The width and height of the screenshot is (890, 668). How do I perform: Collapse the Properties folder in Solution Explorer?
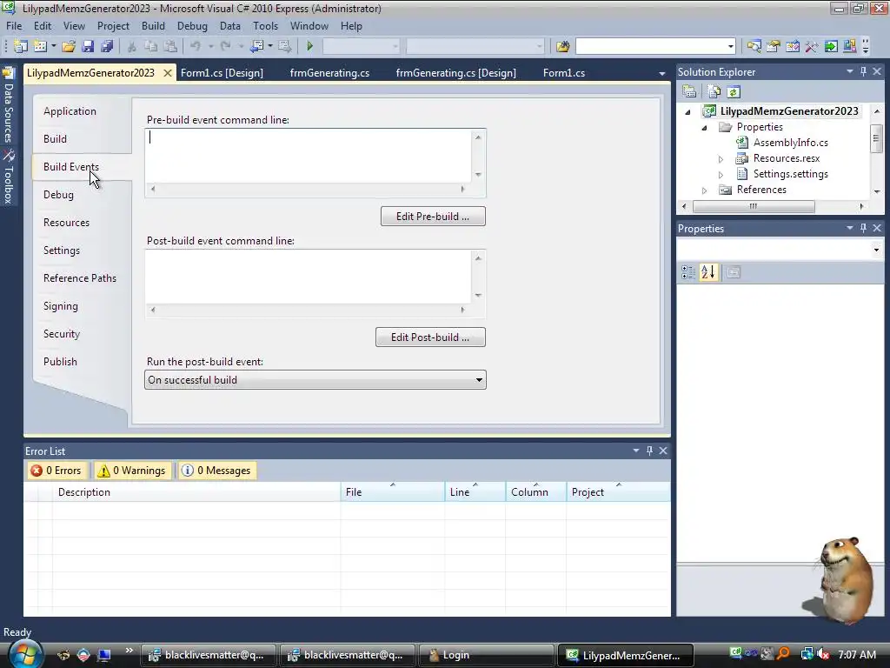click(x=704, y=128)
